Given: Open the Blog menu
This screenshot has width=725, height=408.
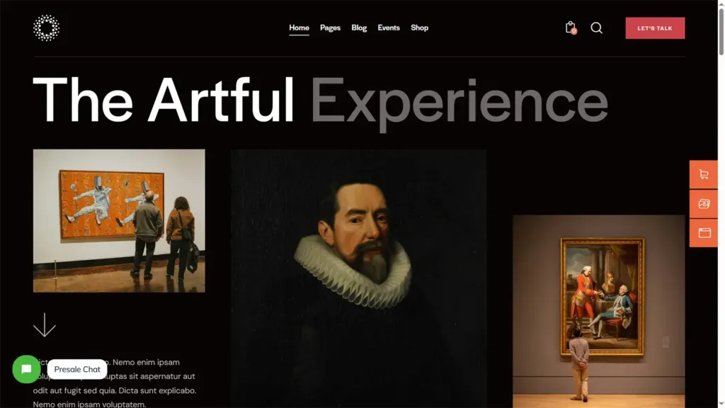Looking at the screenshot, I should (359, 28).
